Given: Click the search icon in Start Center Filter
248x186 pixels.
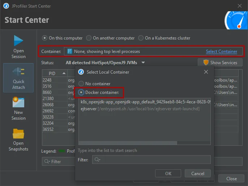Looking at the screenshot, I should [x=47, y=161].
